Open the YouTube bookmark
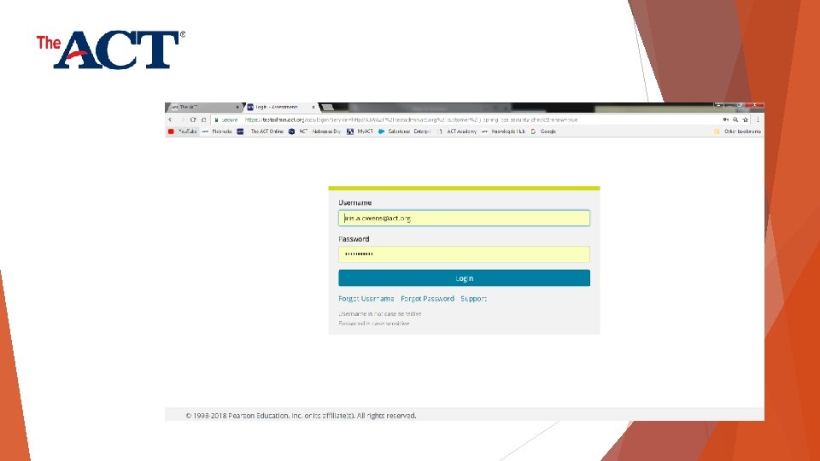820x461 pixels. pyautogui.click(x=183, y=131)
